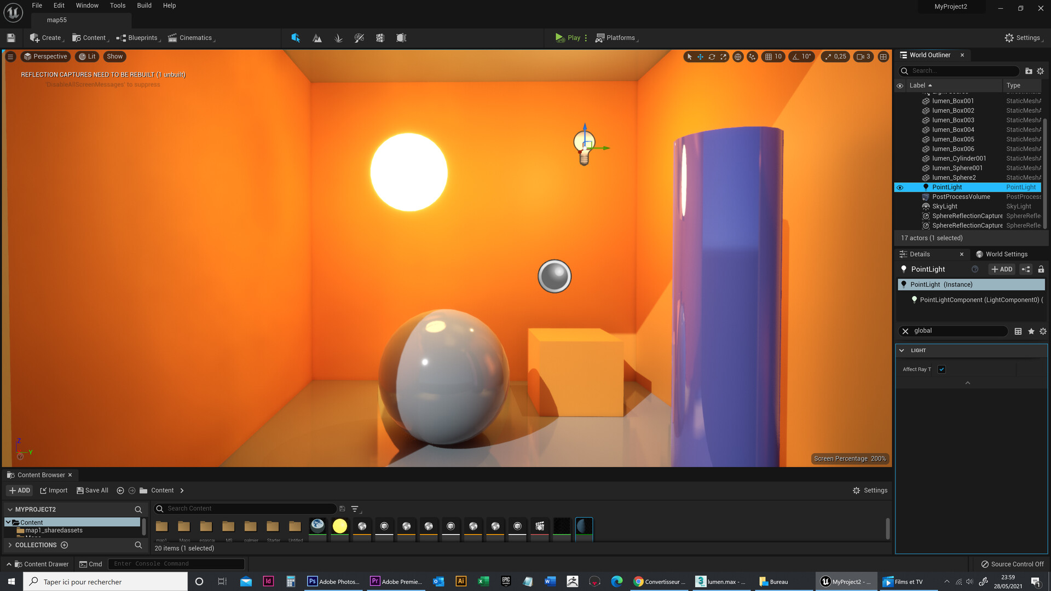
Task: Click the Save All button
Action: point(92,490)
